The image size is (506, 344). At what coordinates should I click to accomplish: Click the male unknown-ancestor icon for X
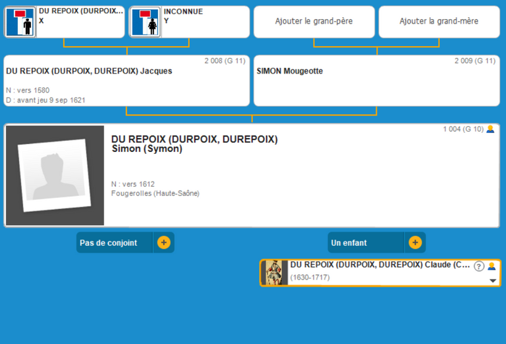pyautogui.click(x=20, y=22)
